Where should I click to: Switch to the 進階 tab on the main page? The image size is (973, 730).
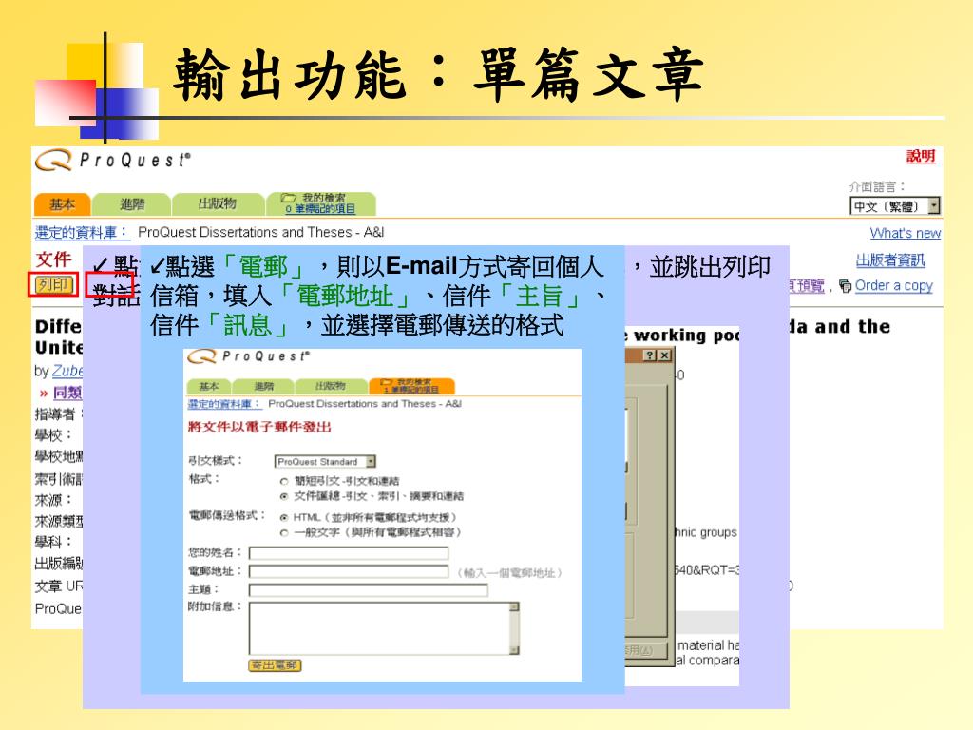pyautogui.click(x=132, y=204)
